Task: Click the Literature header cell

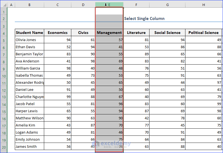Action: click(136, 33)
